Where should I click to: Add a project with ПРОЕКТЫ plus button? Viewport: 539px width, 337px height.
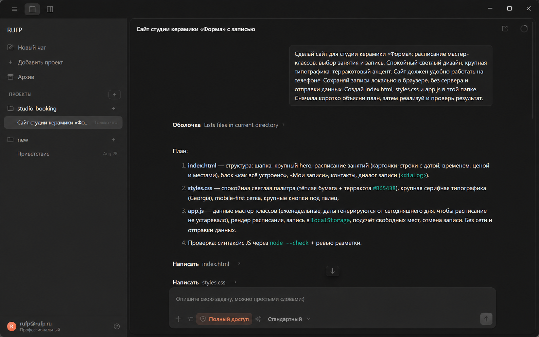(x=115, y=94)
